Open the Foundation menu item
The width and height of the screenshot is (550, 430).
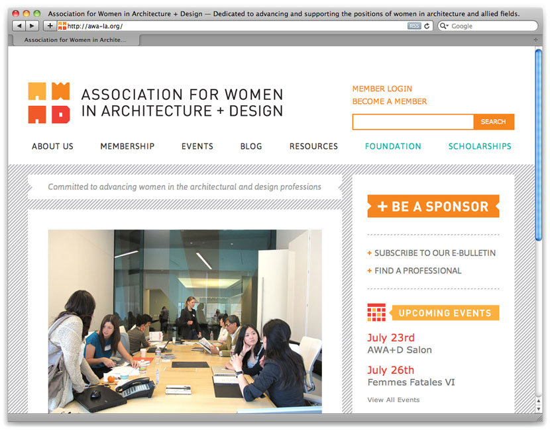[x=393, y=146]
